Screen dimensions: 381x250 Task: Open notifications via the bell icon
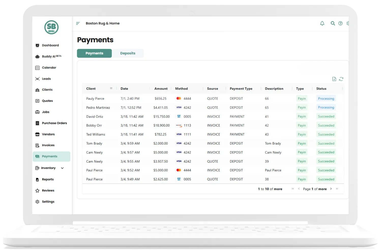(322, 23)
